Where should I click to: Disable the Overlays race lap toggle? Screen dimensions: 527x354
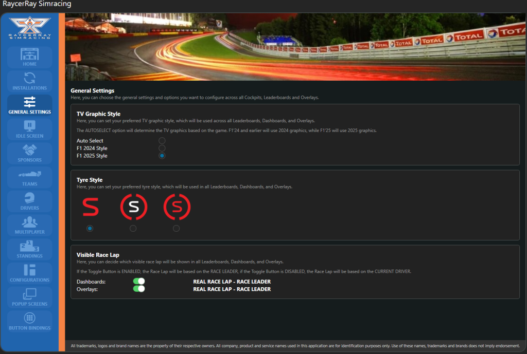(138, 289)
